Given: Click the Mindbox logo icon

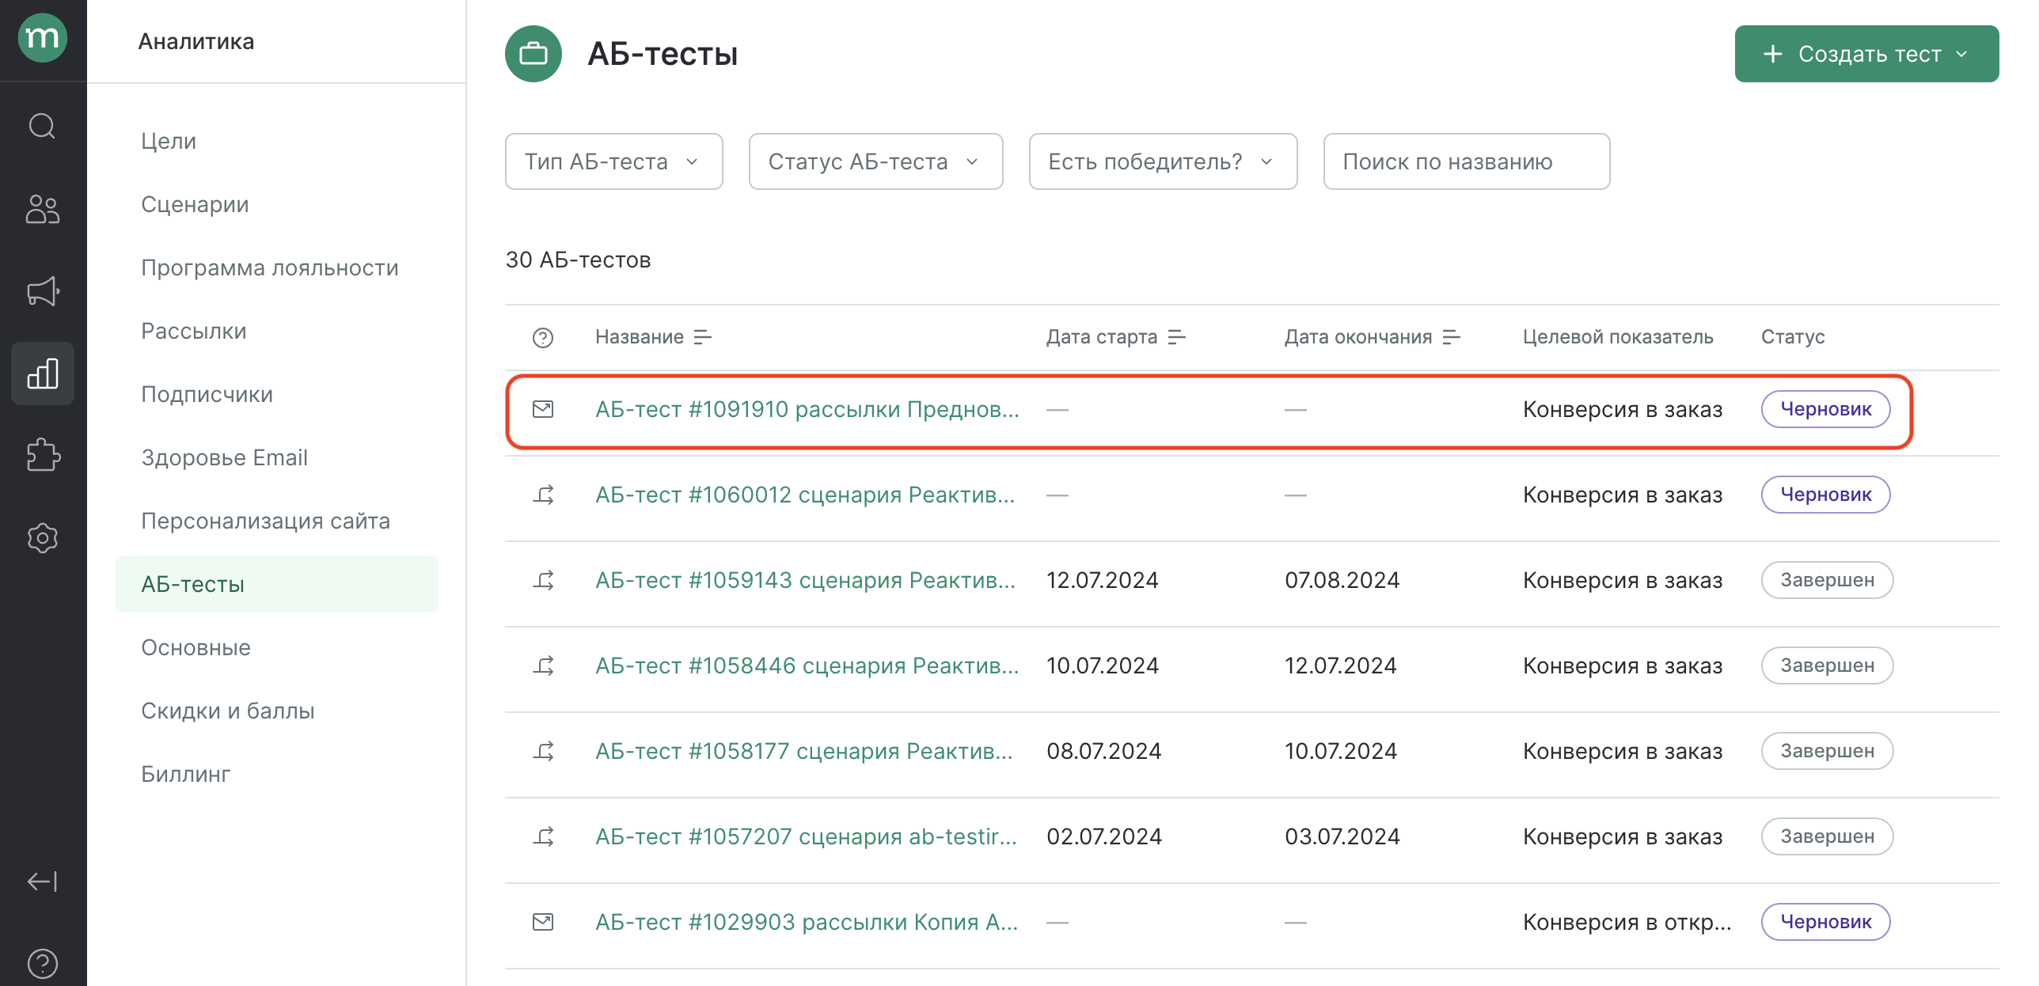Looking at the screenshot, I should pos(43,37).
